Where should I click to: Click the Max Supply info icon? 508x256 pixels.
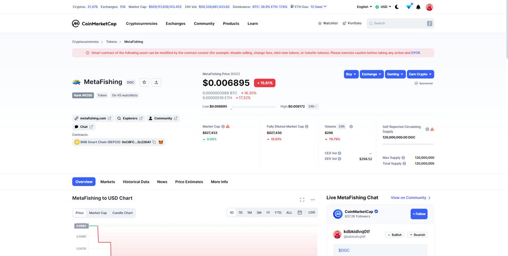pos(403,158)
